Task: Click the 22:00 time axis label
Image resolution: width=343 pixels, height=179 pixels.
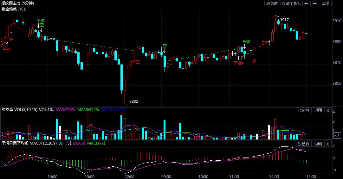Action: (x=130, y=176)
